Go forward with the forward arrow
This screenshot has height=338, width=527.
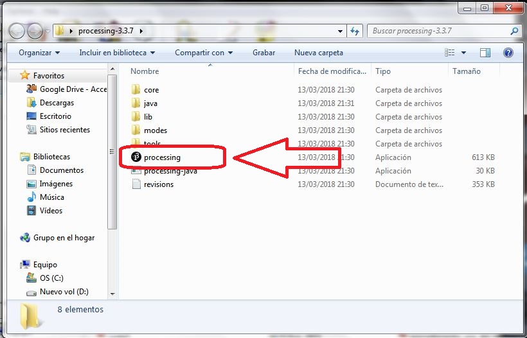point(35,31)
